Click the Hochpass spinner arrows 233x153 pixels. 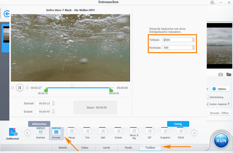pos(193,48)
